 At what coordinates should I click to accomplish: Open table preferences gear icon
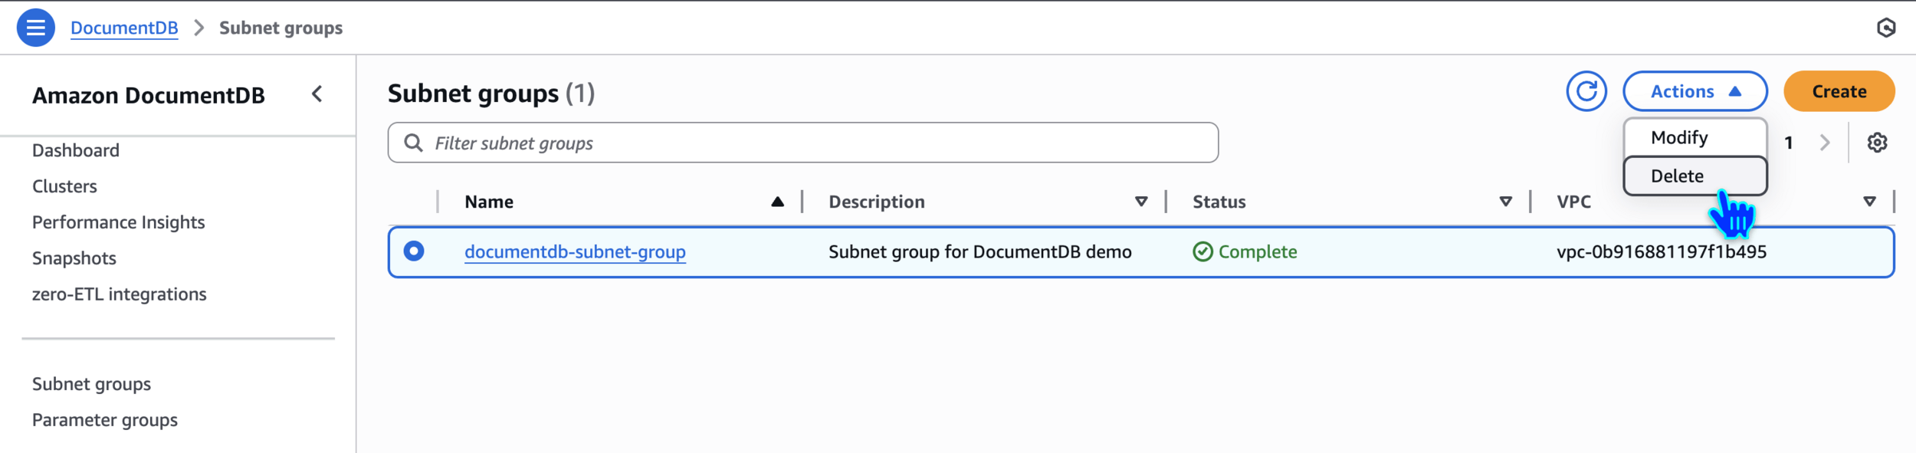[1877, 143]
